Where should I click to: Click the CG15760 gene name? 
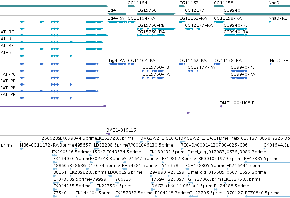click(147, 10)
